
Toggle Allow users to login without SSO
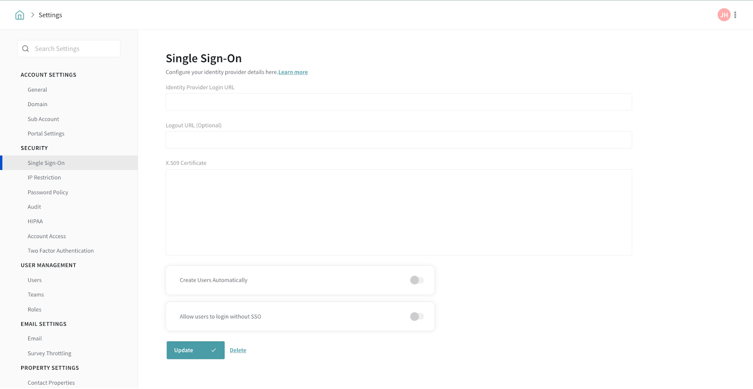[x=417, y=317]
